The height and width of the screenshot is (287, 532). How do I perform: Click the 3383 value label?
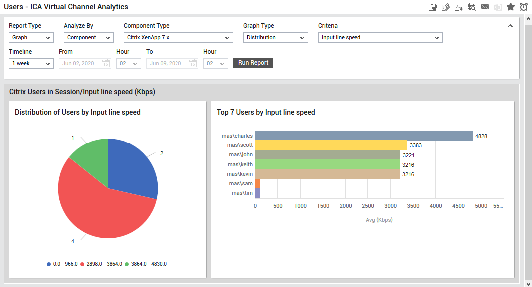point(416,145)
